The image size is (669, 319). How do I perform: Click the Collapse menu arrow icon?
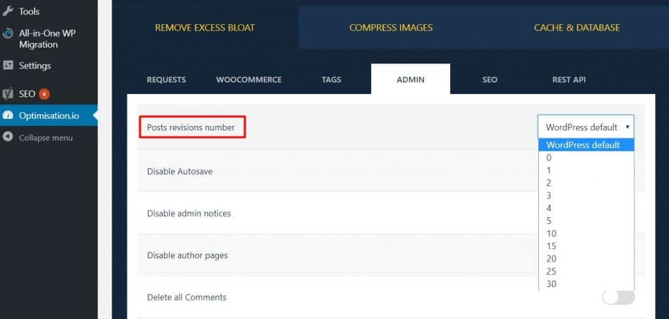point(8,138)
